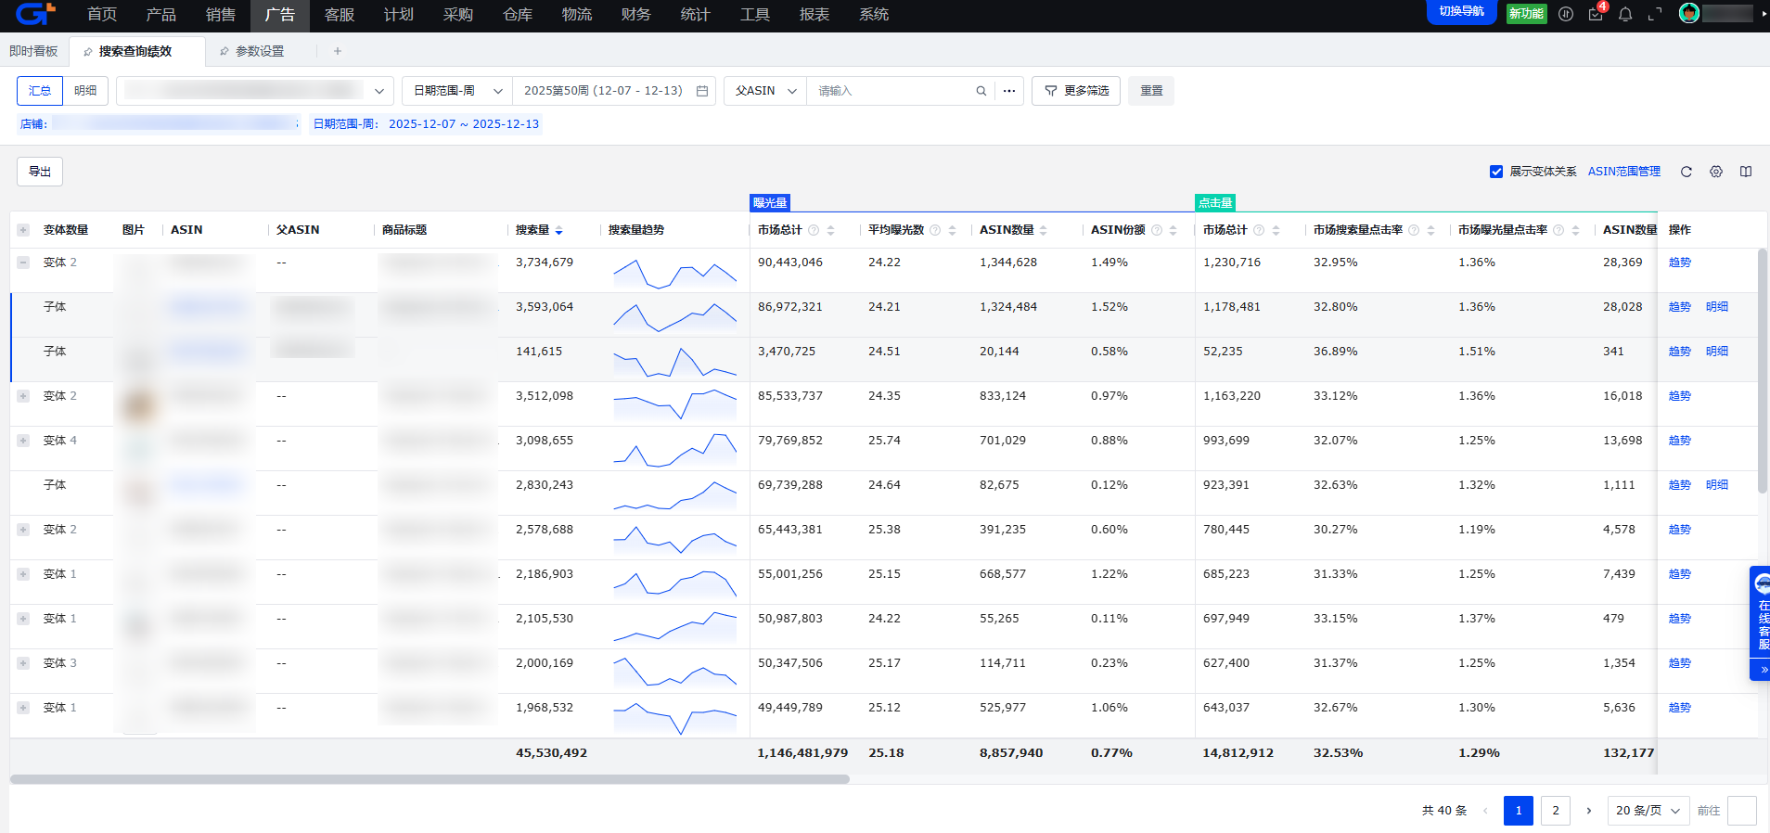1770x833 pixels.
Task: Open the 广告 menu in top navigation
Action: pos(279,15)
